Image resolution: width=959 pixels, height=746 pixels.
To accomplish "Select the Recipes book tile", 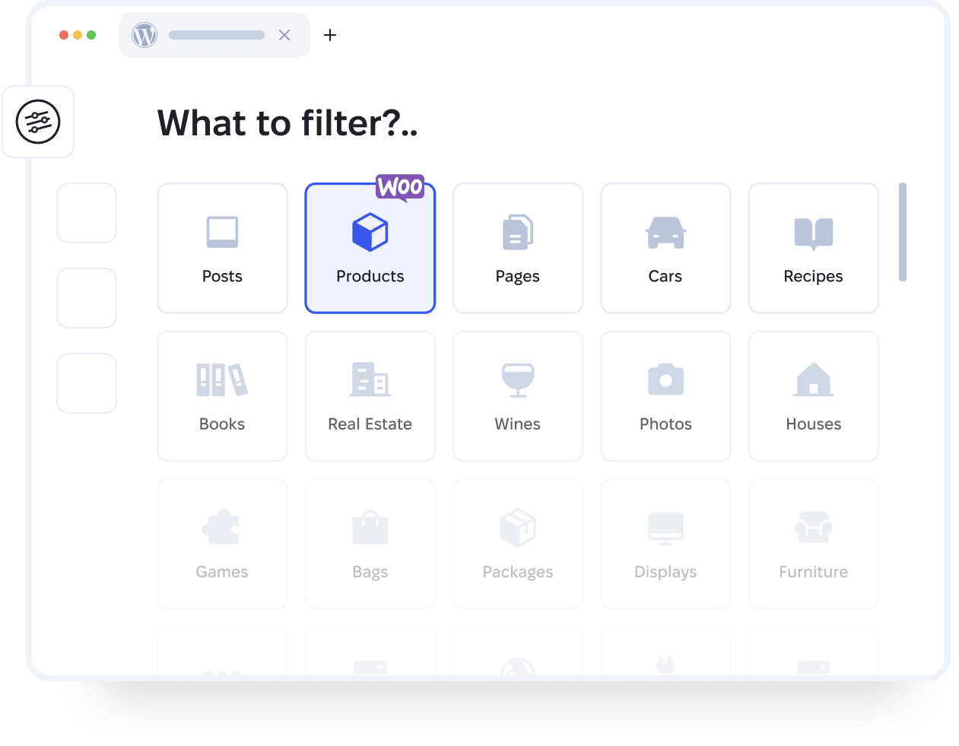I will (x=813, y=248).
